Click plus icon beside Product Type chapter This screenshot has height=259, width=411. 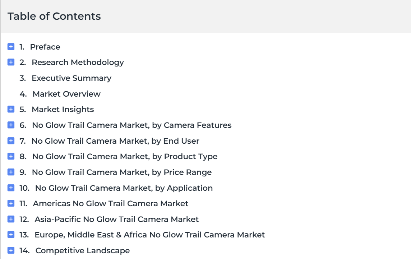pyautogui.click(x=11, y=156)
